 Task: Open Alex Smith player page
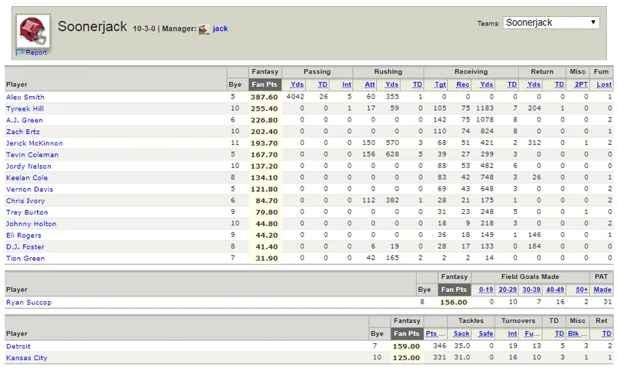click(25, 97)
